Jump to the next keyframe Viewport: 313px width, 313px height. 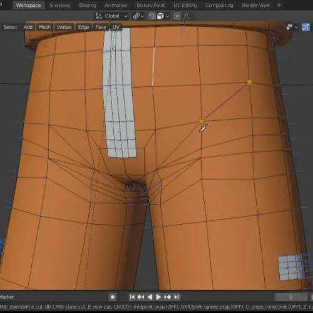pos(168,297)
